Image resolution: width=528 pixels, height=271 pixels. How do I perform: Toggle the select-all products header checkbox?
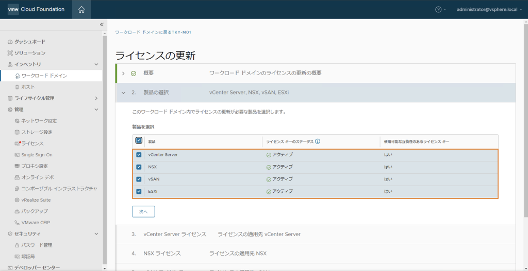[x=139, y=140]
